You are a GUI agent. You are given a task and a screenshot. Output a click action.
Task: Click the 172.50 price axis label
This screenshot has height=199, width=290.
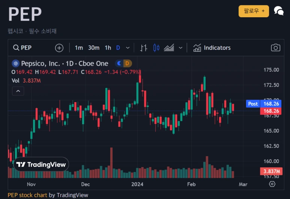click(x=271, y=85)
